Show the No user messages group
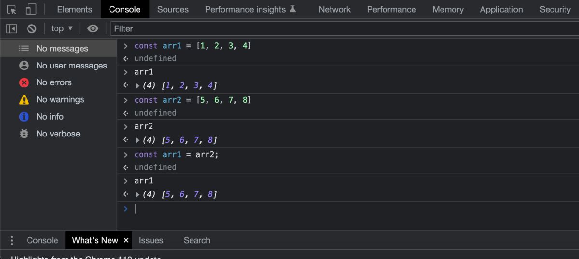This screenshot has height=259, width=579. tap(71, 66)
